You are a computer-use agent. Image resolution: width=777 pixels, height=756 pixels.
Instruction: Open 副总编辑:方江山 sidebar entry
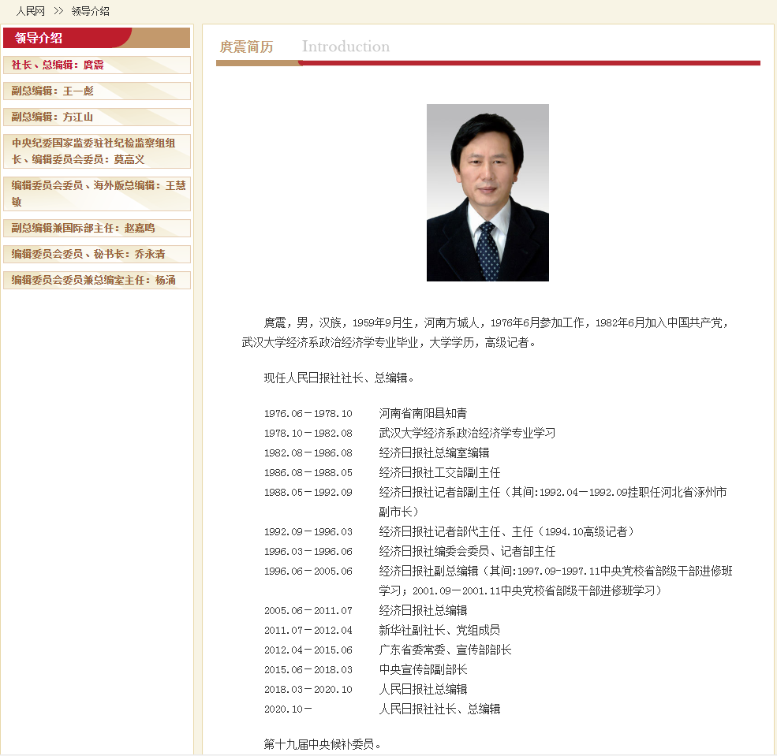click(x=96, y=117)
